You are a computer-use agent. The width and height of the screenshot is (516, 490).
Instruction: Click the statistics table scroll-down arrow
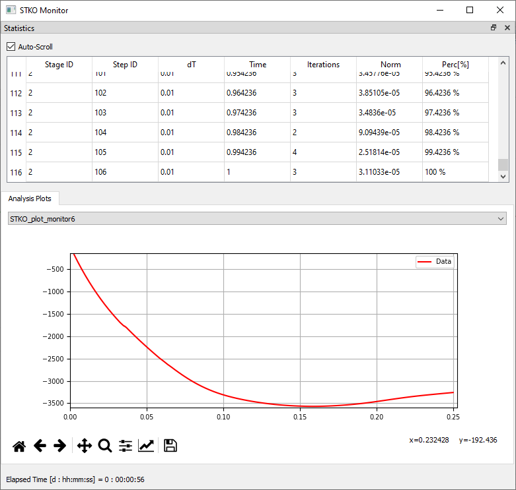503,176
